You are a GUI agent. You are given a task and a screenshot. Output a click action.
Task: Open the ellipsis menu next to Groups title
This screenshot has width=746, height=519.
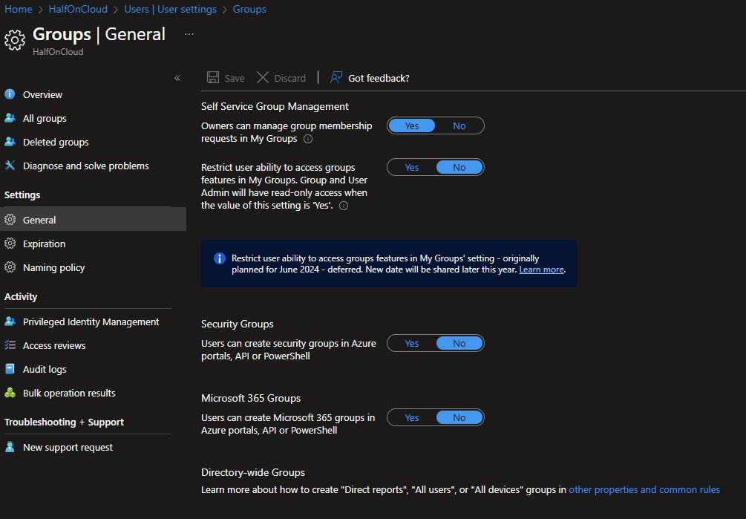point(189,34)
